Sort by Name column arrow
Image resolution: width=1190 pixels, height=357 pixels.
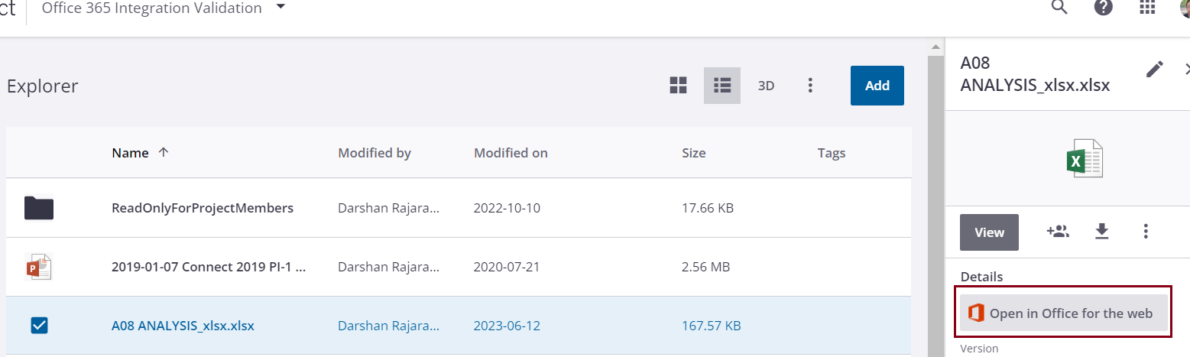click(163, 152)
